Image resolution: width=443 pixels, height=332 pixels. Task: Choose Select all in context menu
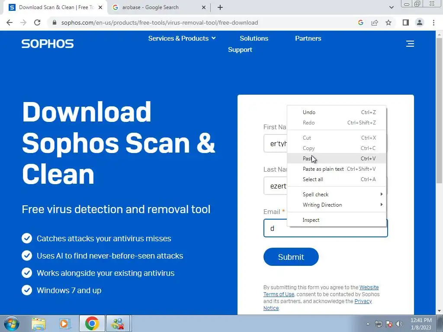(337, 179)
